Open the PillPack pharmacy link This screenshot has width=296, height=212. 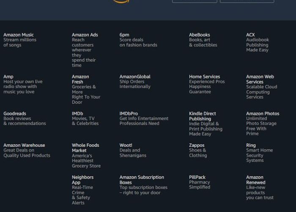click(200, 182)
